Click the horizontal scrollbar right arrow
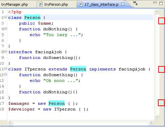 tap(151, 123)
